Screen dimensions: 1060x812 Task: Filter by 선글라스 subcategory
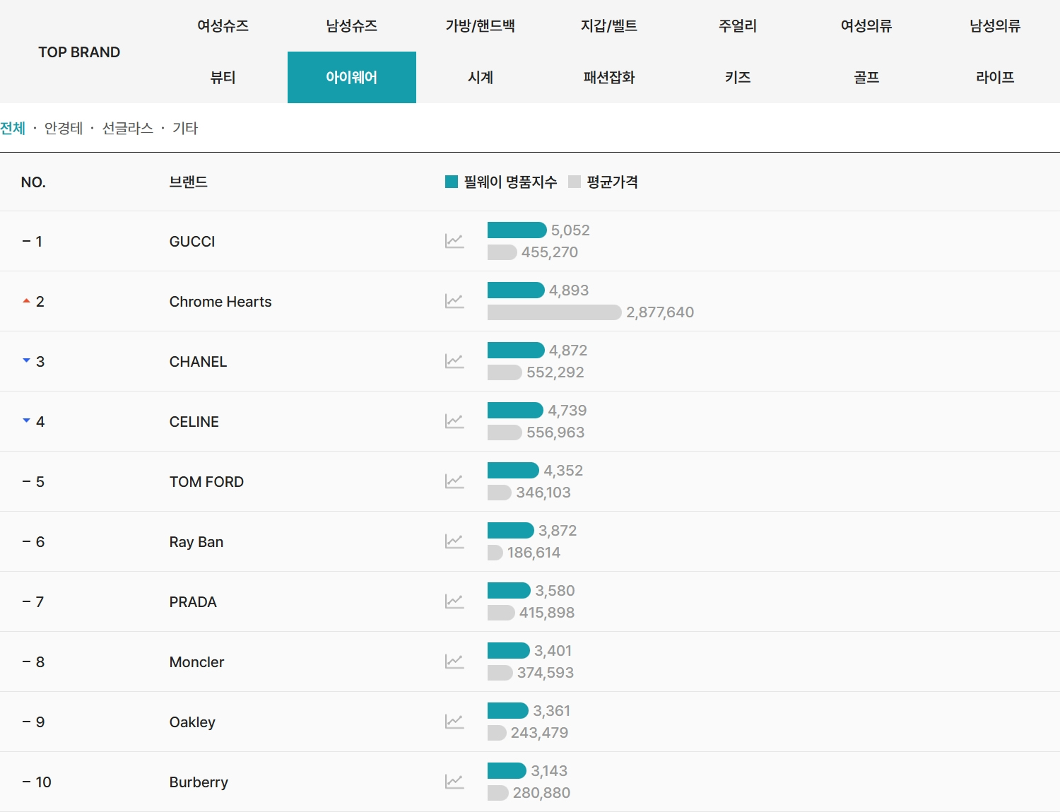pos(128,128)
